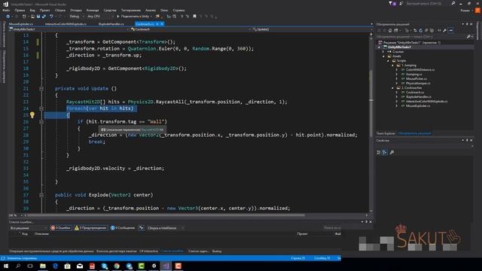
Task: Toggle the 0 Предупреждения warnings filter
Action: (x=90, y=227)
